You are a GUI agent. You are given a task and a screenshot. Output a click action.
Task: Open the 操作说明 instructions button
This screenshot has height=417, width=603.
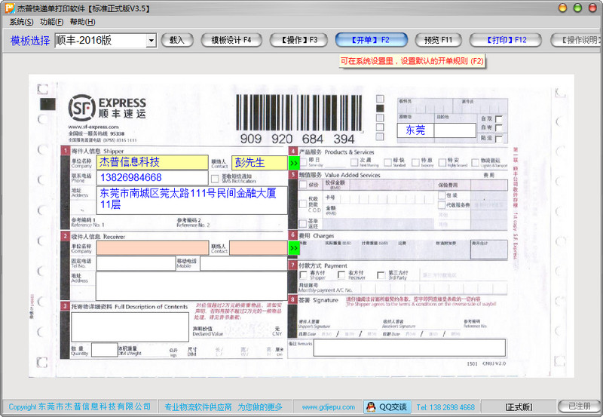coord(576,40)
